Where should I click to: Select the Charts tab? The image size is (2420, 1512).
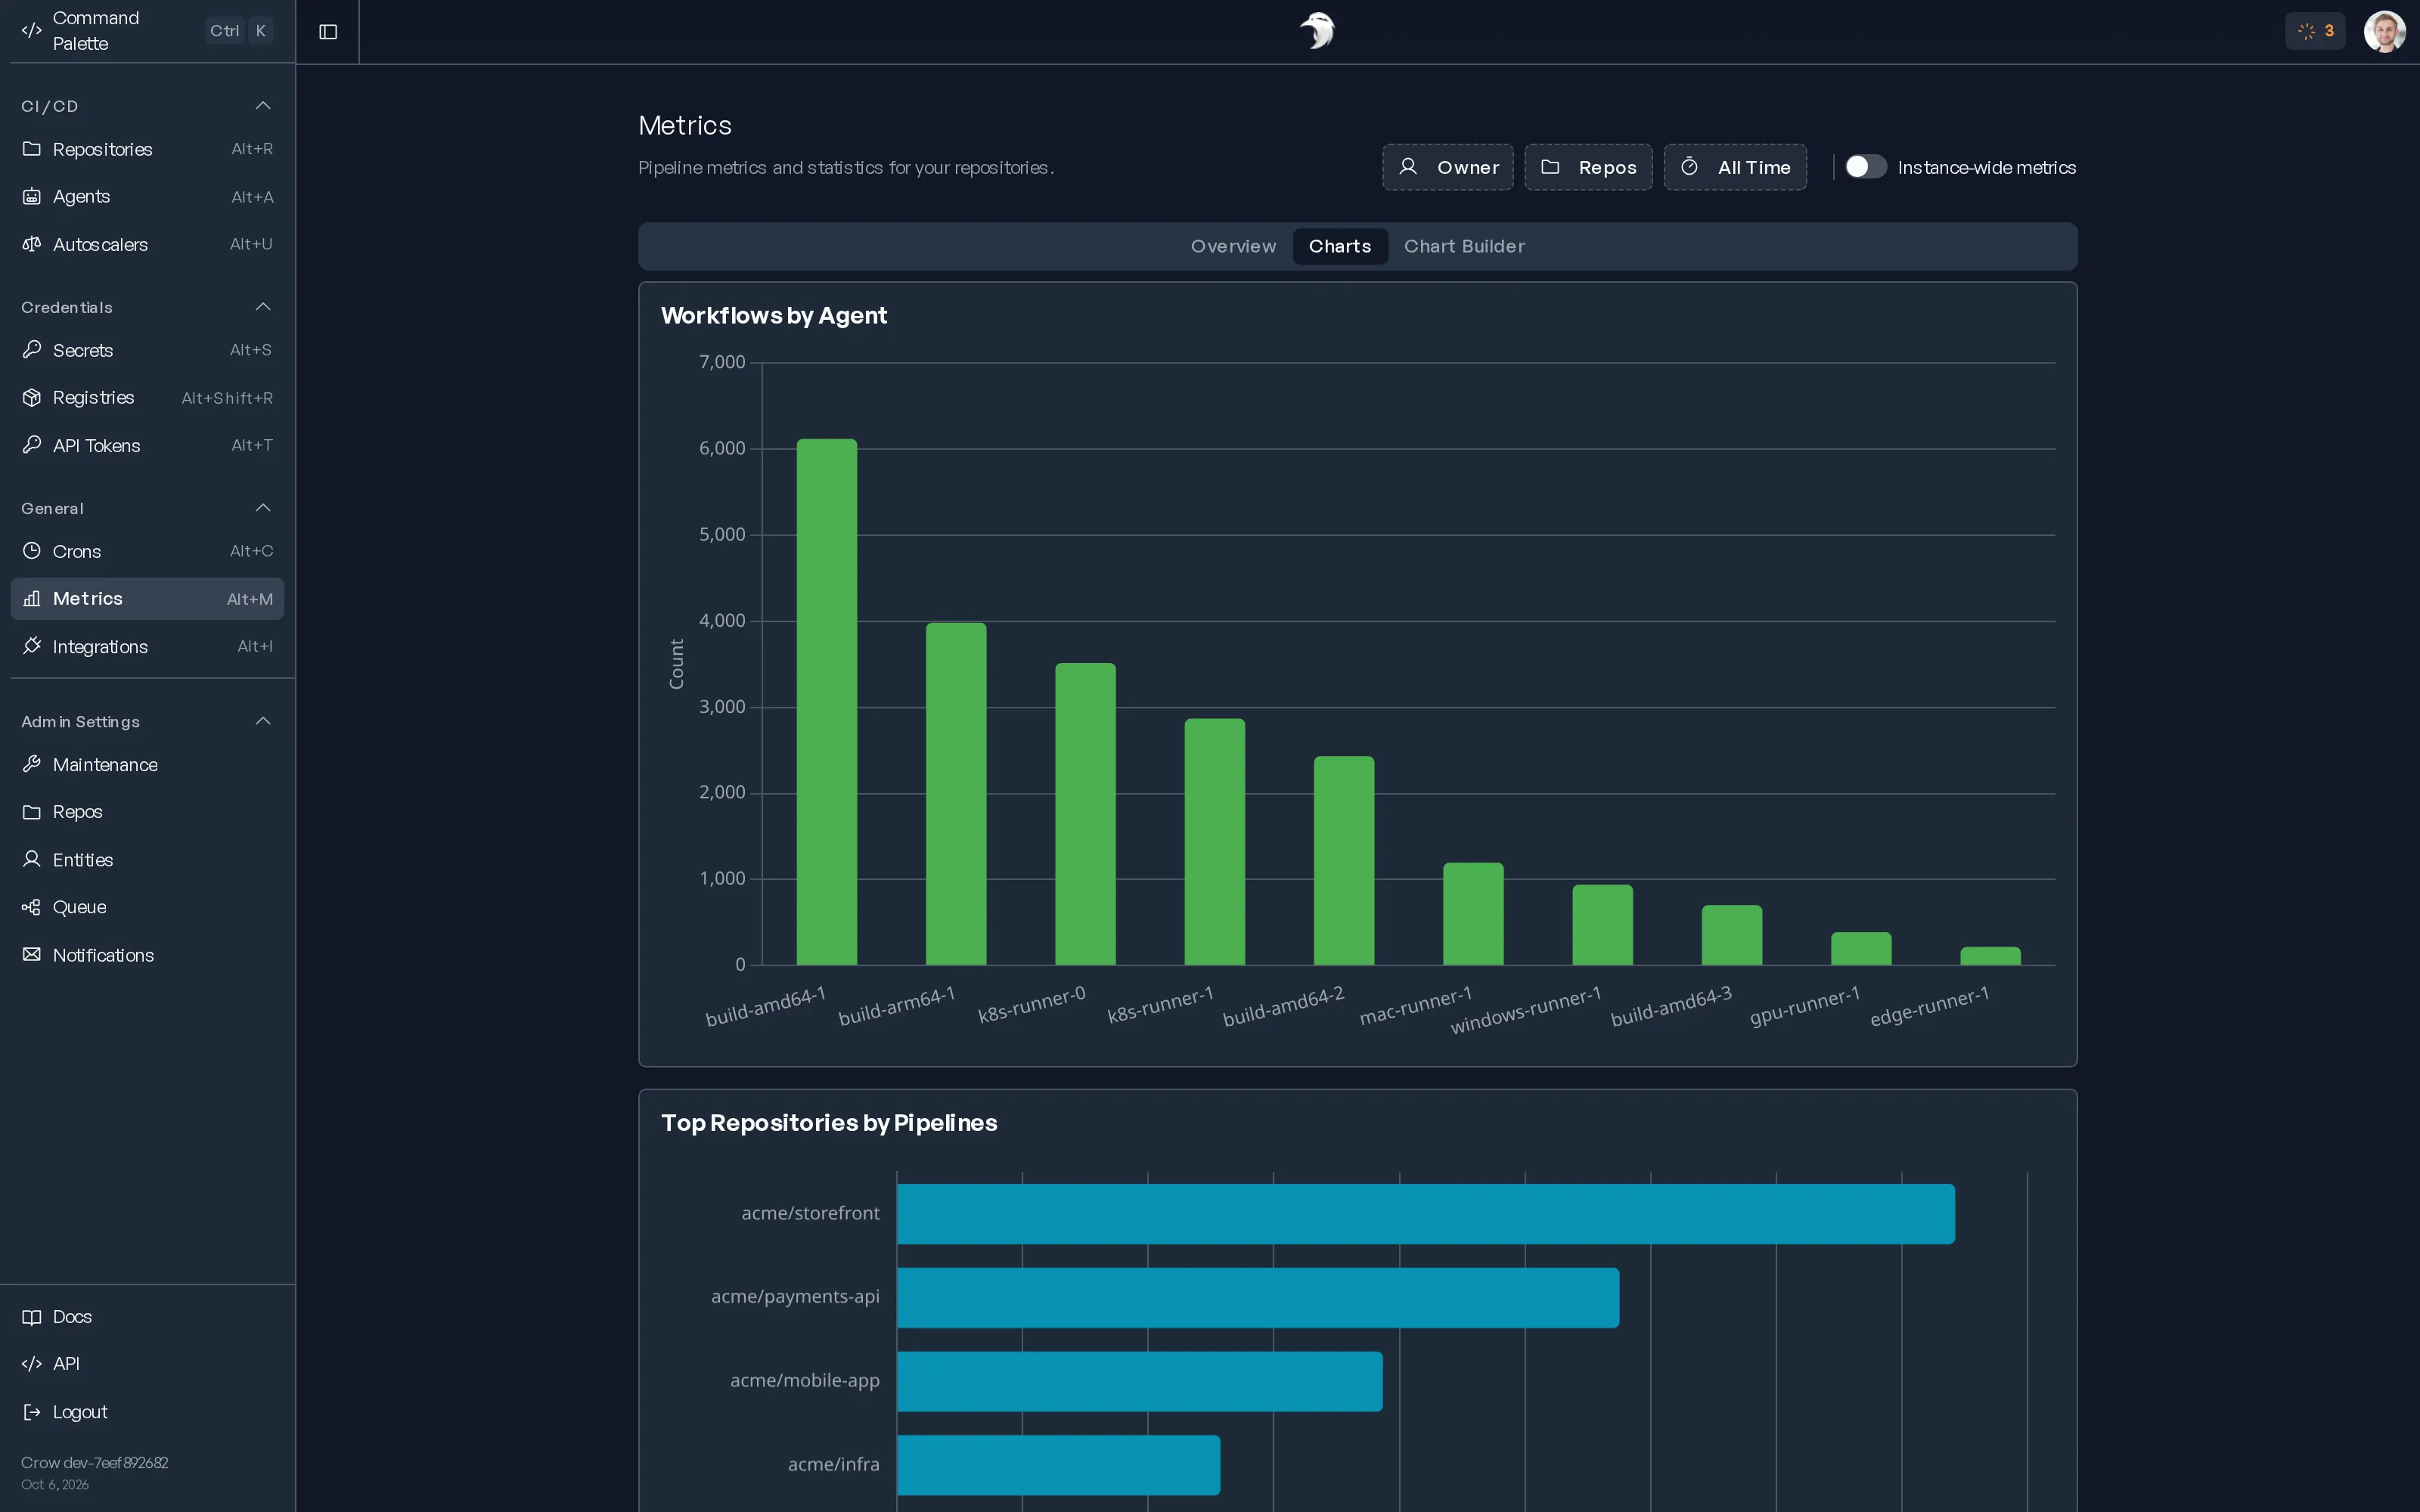pos(1340,246)
